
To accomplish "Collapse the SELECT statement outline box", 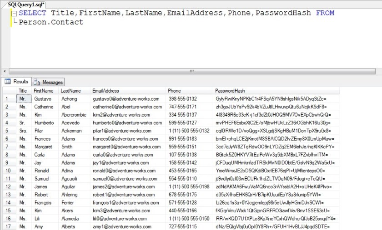I will click(15, 13).
